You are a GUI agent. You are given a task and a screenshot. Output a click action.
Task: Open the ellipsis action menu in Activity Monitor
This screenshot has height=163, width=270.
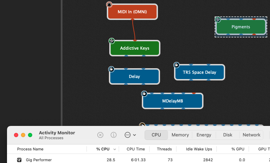[x=130, y=135]
